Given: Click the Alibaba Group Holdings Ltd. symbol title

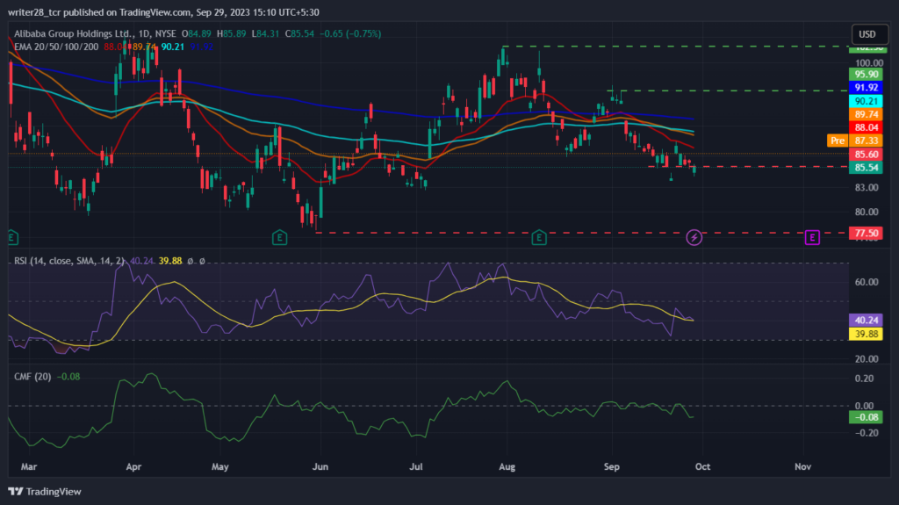Looking at the screenshot, I should (x=74, y=34).
